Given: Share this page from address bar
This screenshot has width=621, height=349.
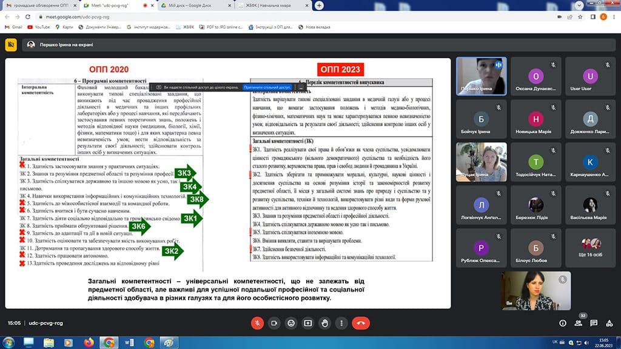Looking at the screenshot, I should (x=569, y=17).
